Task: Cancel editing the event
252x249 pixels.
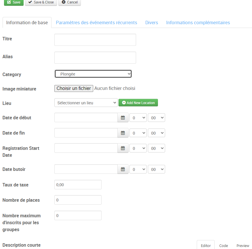Action: click(70, 2)
